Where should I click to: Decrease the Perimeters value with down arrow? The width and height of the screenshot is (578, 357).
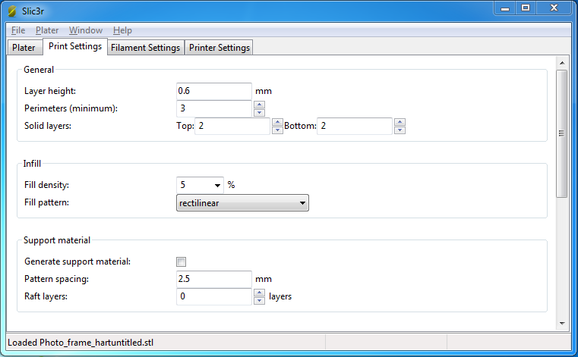coord(260,113)
